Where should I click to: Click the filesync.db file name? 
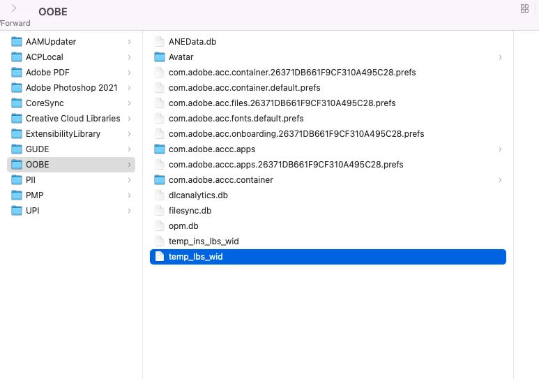point(190,211)
